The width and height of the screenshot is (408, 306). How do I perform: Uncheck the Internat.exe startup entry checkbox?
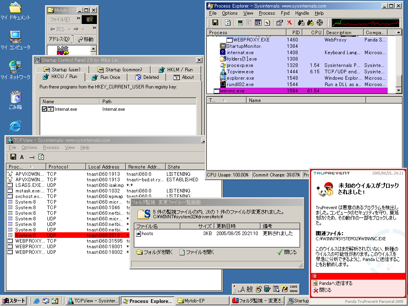tap(45, 109)
